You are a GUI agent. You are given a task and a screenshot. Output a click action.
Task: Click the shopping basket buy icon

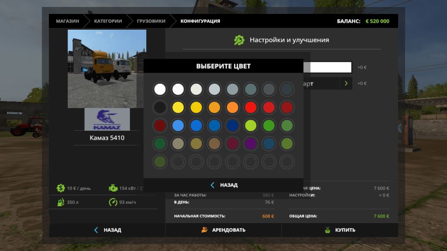[327, 230]
